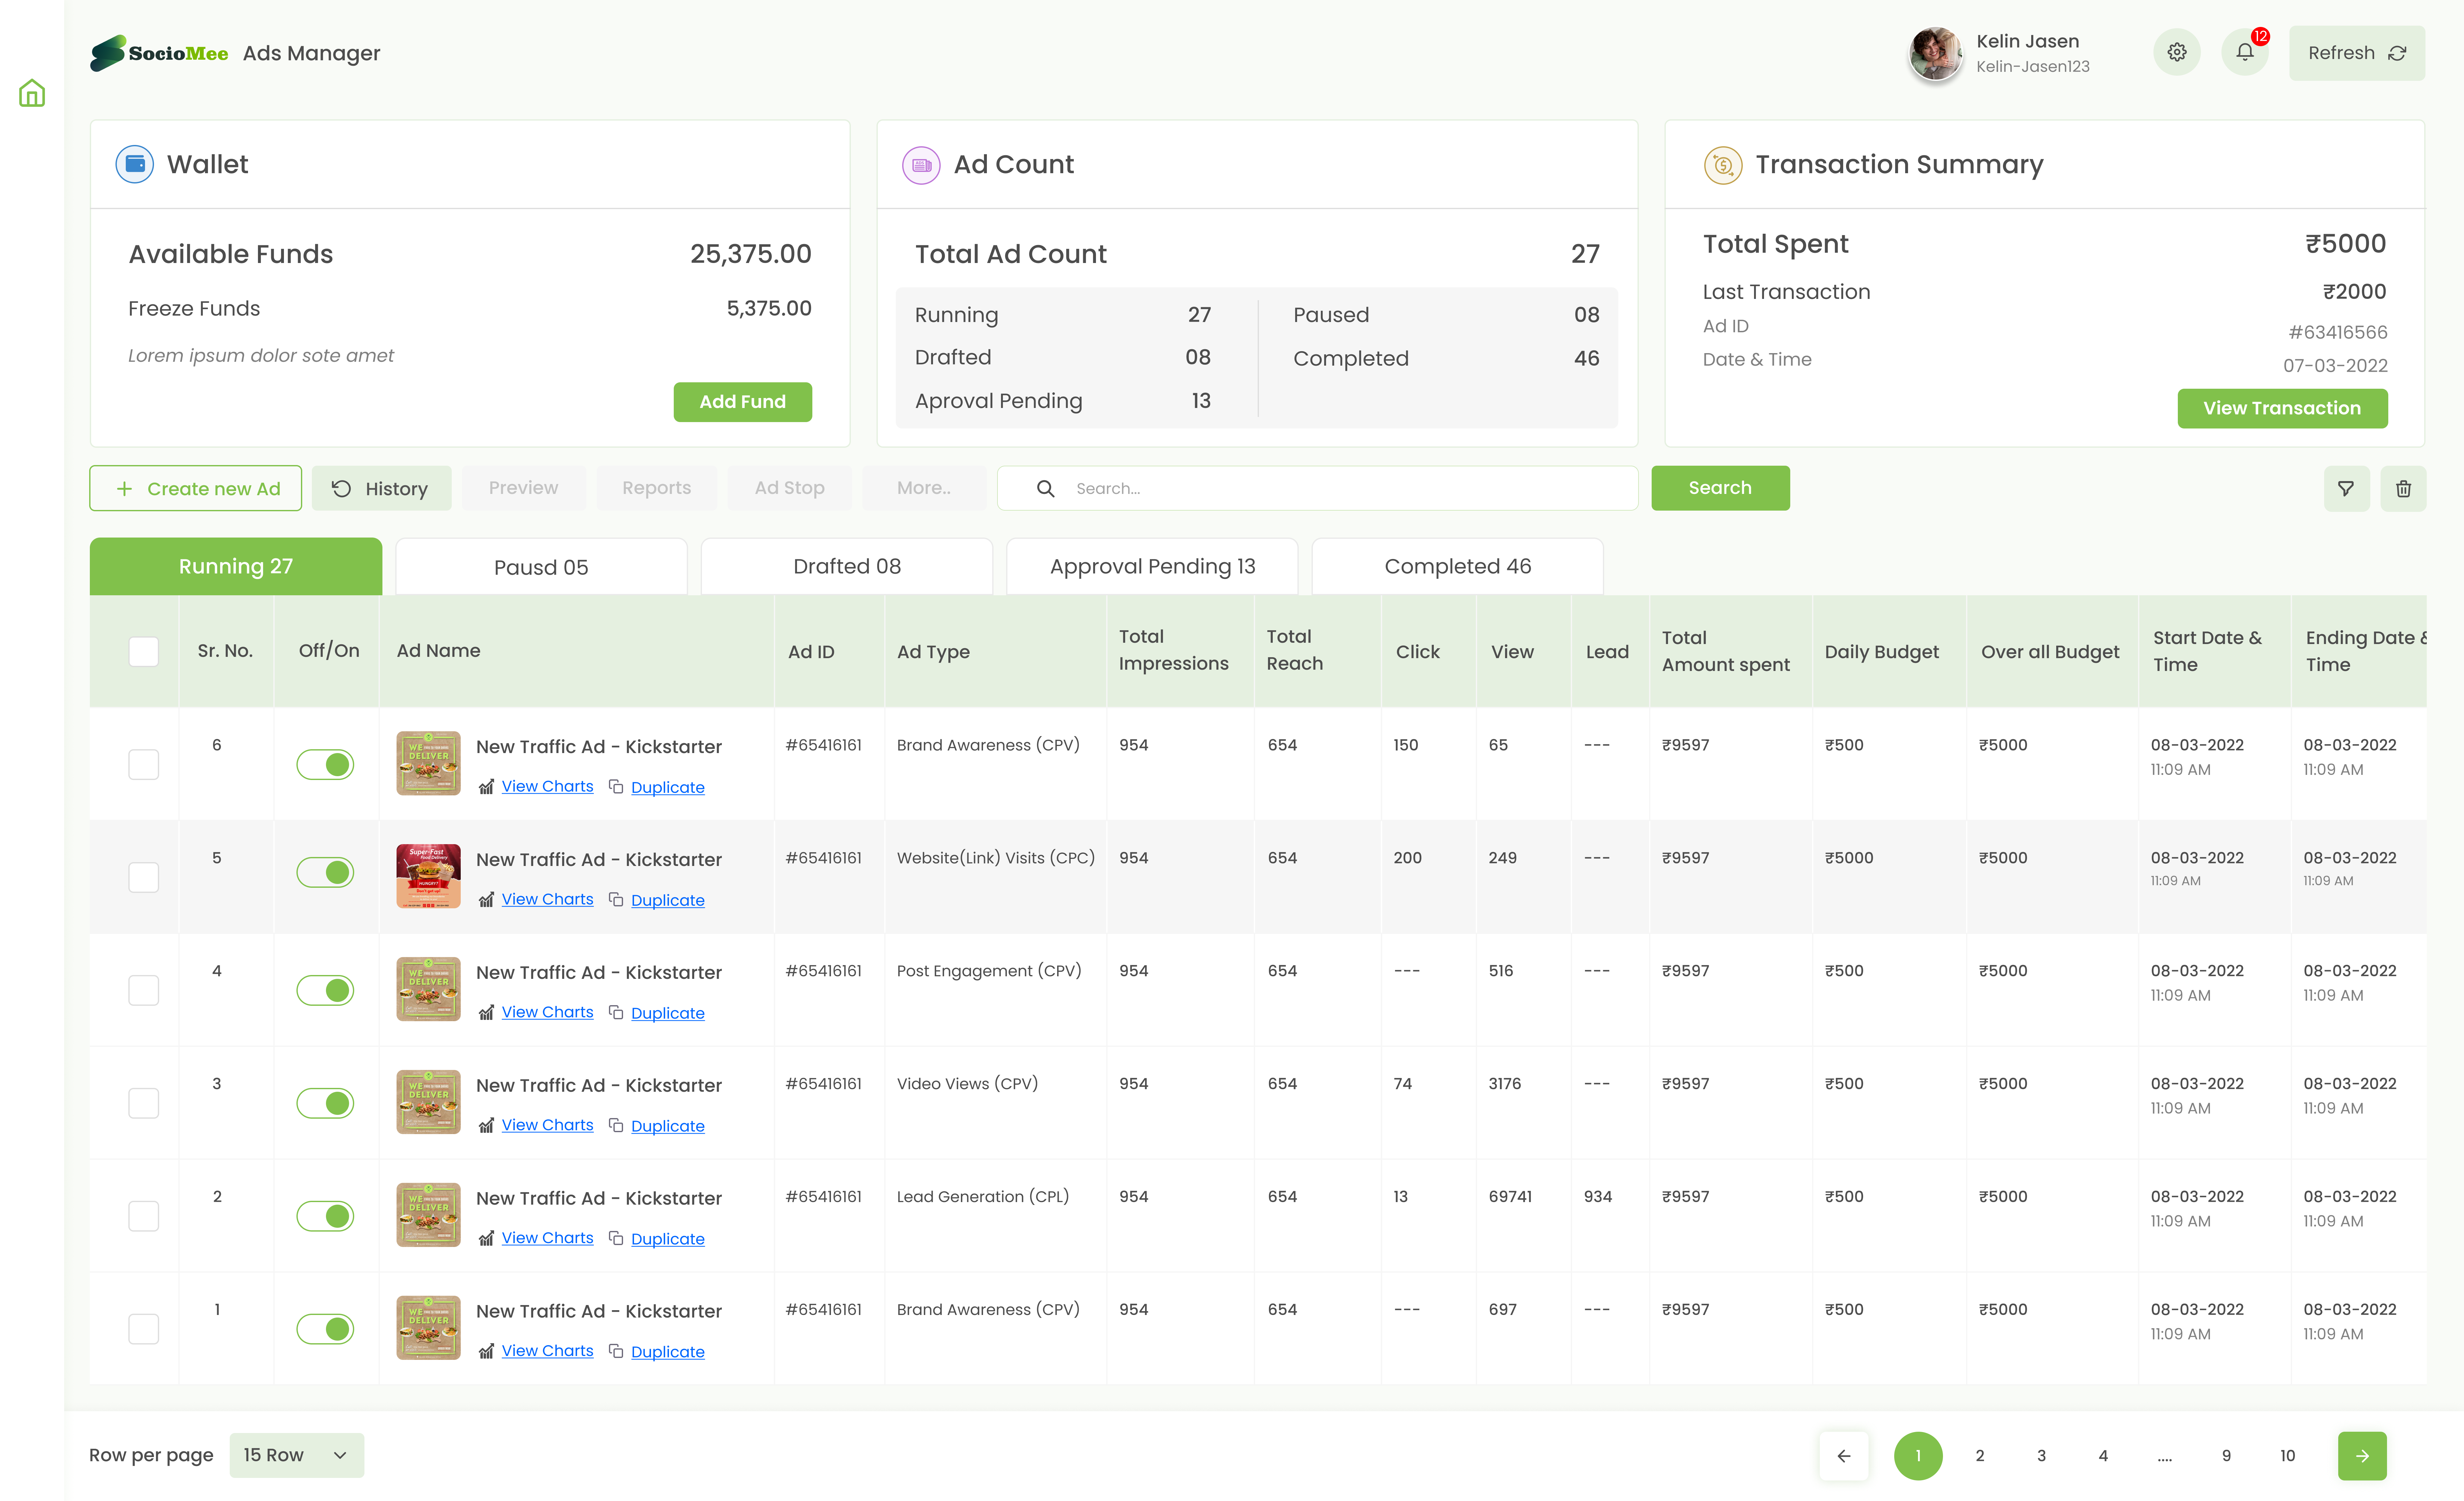
Task: Switch to the Running 27 tab
Action: coord(236,567)
